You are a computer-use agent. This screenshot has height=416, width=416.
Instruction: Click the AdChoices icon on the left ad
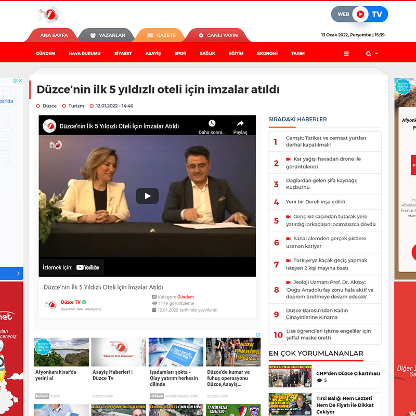[18, 81]
